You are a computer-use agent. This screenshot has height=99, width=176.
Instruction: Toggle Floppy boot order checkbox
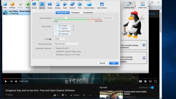(56, 26)
